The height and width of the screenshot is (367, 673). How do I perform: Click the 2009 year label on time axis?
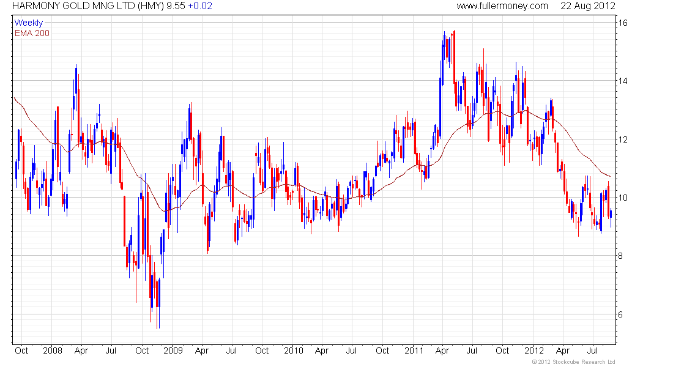click(x=173, y=350)
